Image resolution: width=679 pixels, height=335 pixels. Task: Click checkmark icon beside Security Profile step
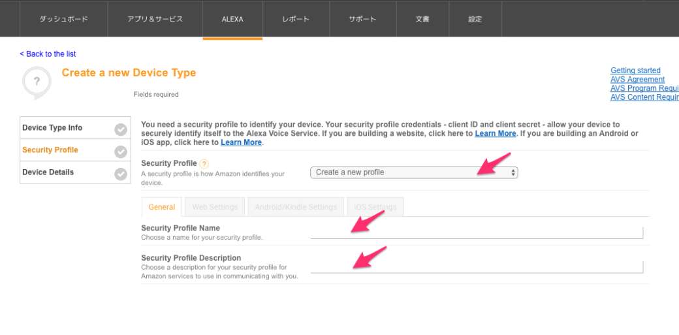pyautogui.click(x=120, y=152)
